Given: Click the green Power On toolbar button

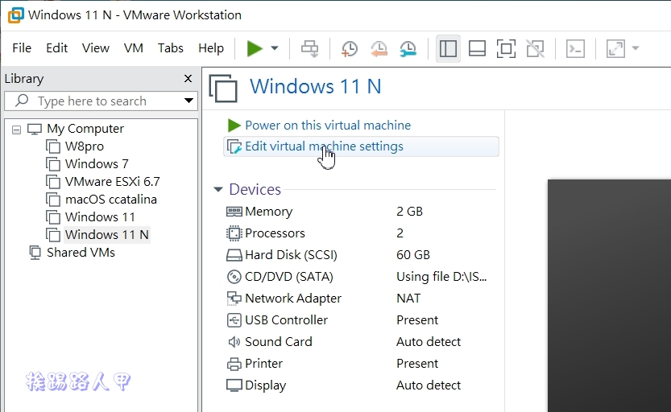Looking at the screenshot, I should coord(255,48).
